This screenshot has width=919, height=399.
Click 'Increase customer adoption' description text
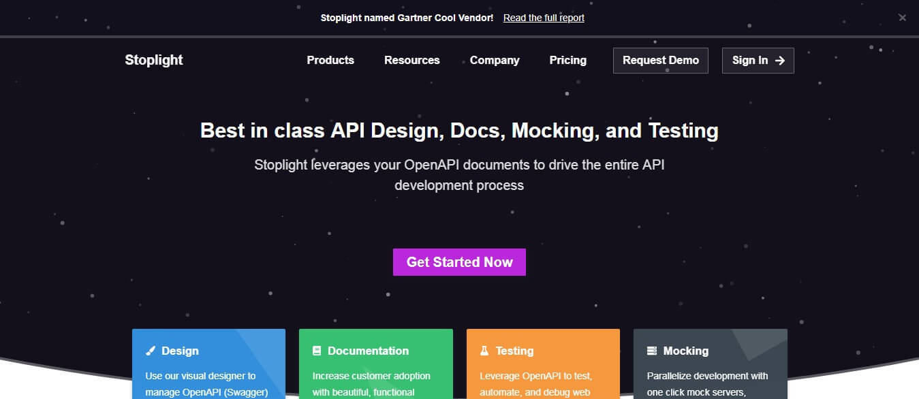[371, 376]
